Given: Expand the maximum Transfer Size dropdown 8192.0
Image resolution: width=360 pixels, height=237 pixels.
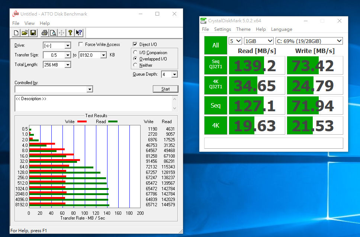Looking at the screenshot, I should pos(103,55).
